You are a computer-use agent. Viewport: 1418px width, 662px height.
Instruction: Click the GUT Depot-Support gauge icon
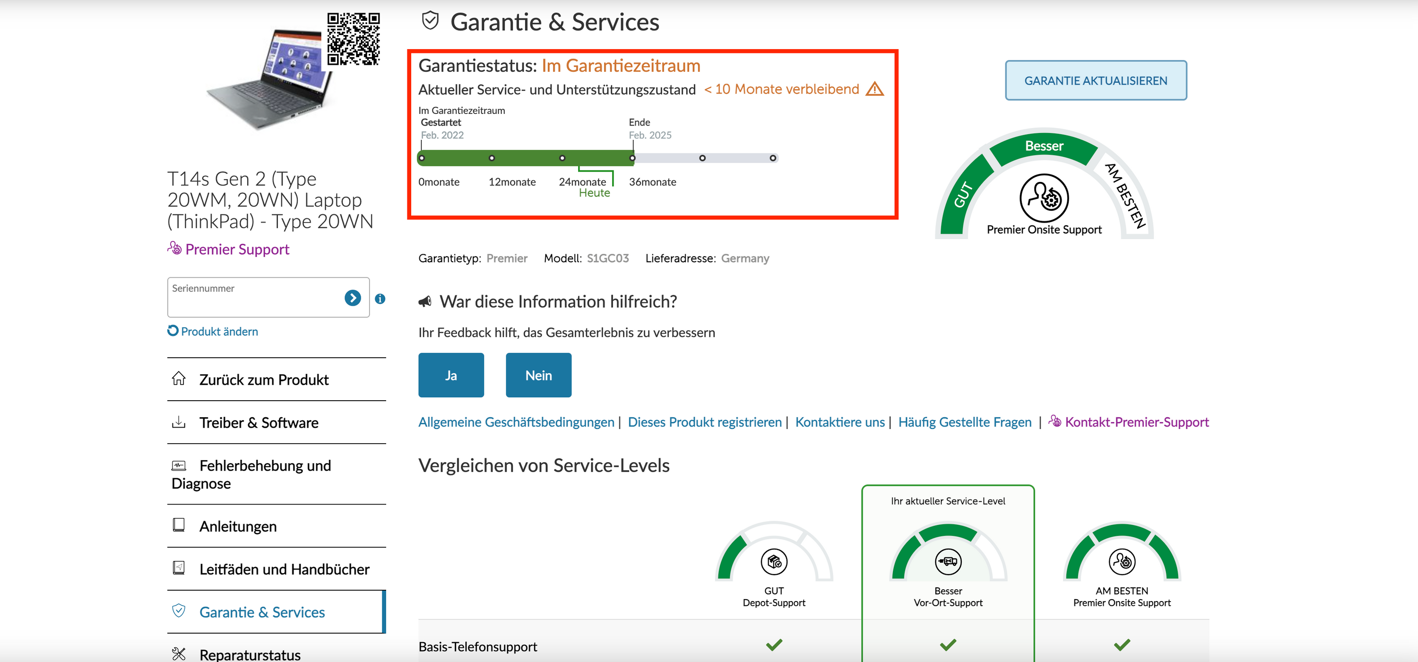pyautogui.click(x=773, y=561)
